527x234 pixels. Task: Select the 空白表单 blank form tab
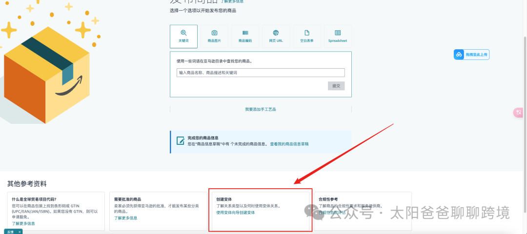[x=307, y=36]
